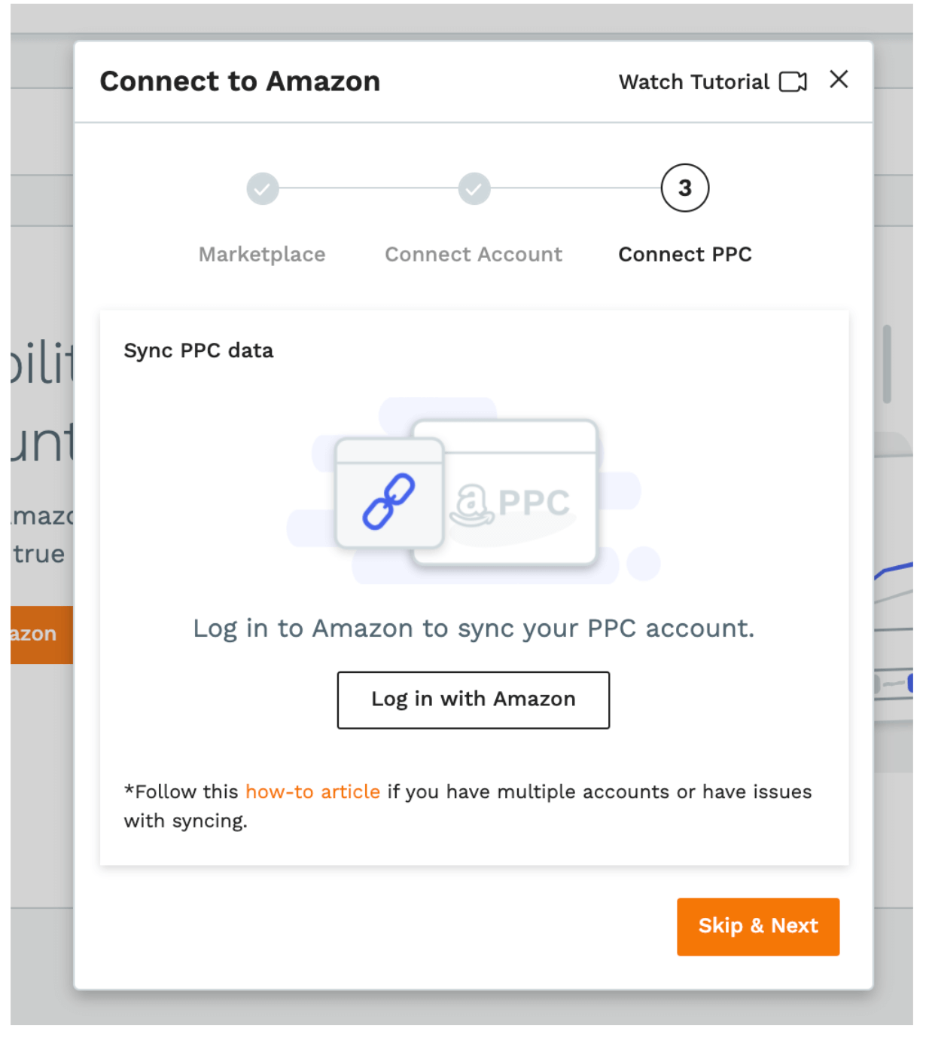Click the Connect Account step checkmark circle
This screenshot has width=929, height=1040.
click(x=474, y=188)
